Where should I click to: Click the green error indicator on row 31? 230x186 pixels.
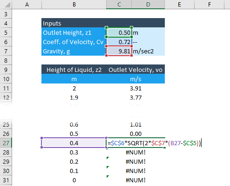[108, 176]
